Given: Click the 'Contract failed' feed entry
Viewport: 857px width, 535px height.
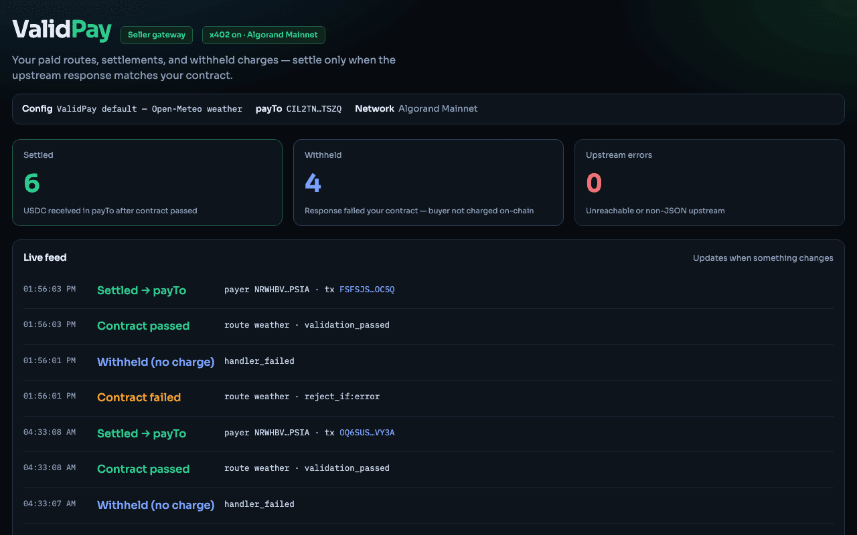Looking at the screenshot, I should tap(139, 397).
